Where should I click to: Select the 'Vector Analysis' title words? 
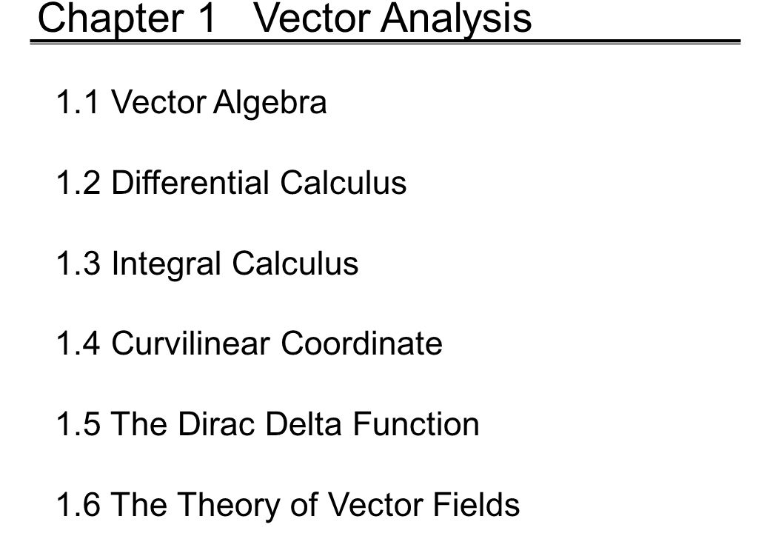click(393, 19)
